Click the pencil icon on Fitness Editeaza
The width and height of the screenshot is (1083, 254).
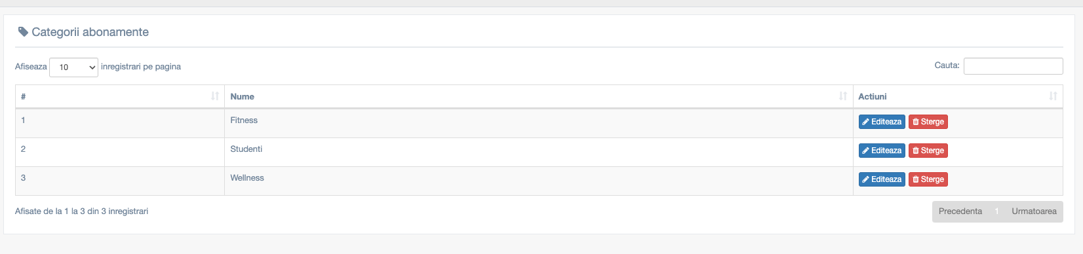tap(865, 122)
